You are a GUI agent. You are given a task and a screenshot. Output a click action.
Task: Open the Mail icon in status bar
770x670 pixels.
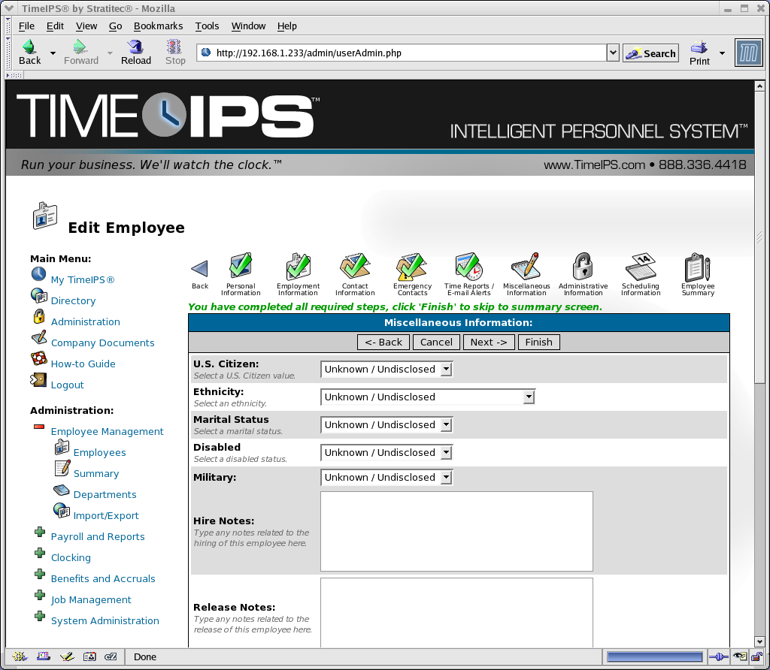(43, 656)
